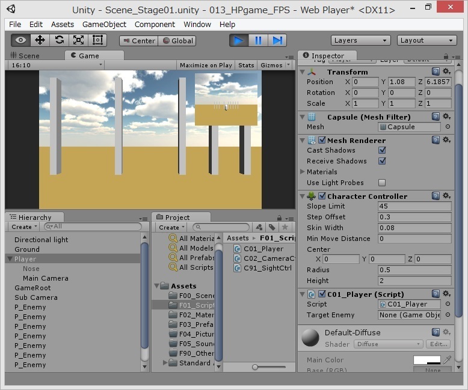Open 16:10 aspect ratio dropdown

[56, 65]
